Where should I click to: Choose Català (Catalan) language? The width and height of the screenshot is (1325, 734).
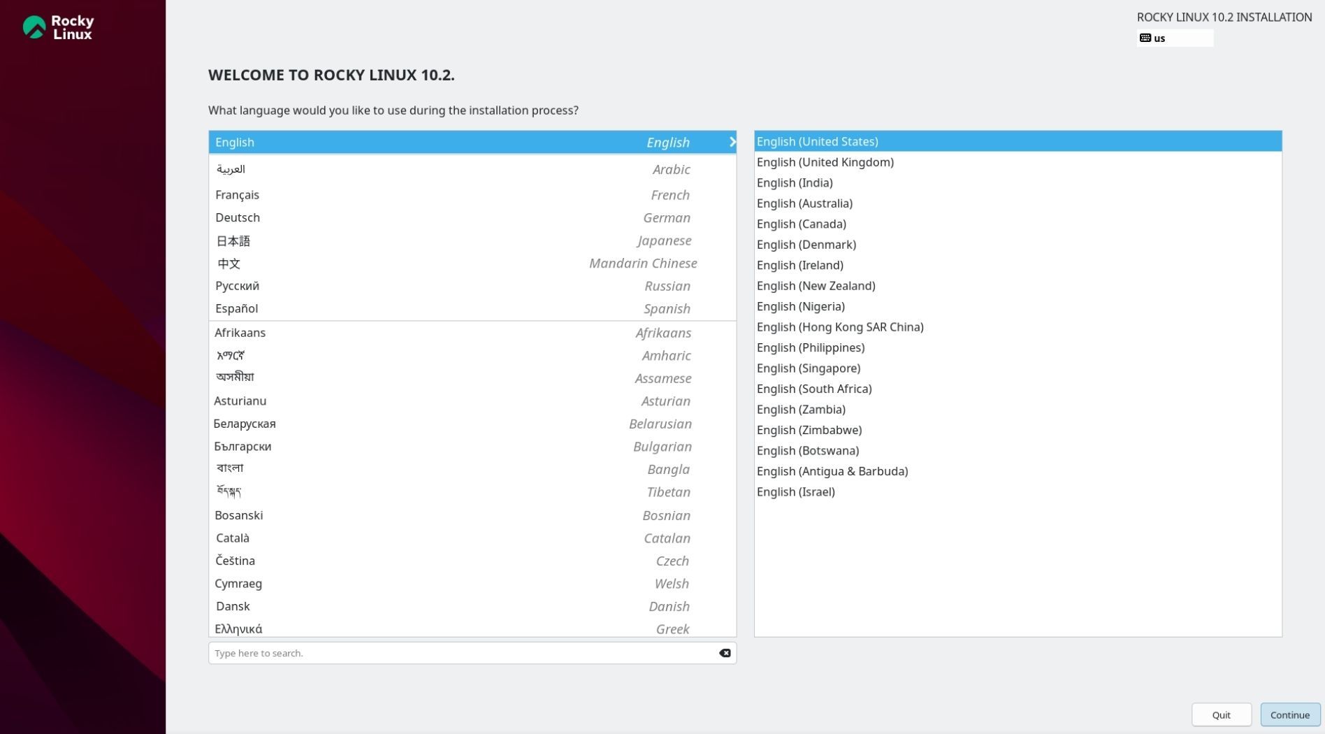[472, 538]
